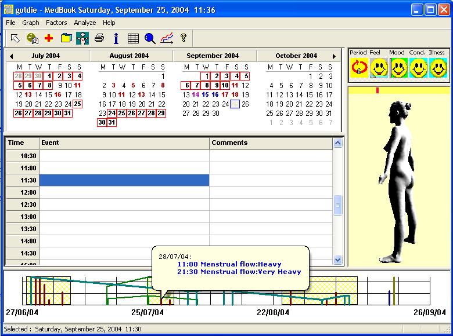Click the Period cycle indicator icon

359,68
